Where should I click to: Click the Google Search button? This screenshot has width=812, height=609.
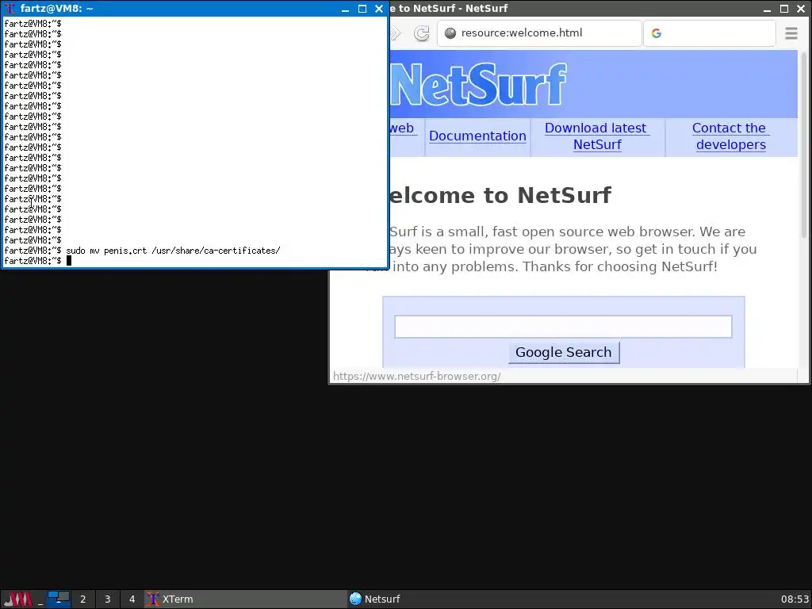[x=564, y=352]
